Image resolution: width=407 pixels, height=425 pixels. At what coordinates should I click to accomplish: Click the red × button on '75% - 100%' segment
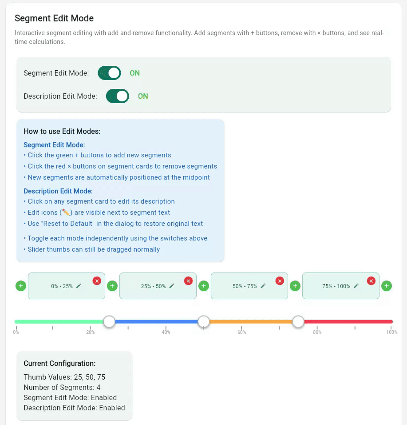(371, 281)
